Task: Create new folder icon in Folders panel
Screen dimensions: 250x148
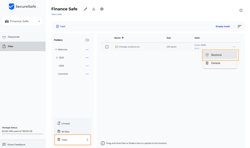Action: point(87,40)
